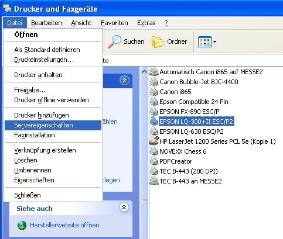283x239 pixels.
Task: Select the text HP LaserJet 1200 Series PCL 5e
Action: [204, 141]
